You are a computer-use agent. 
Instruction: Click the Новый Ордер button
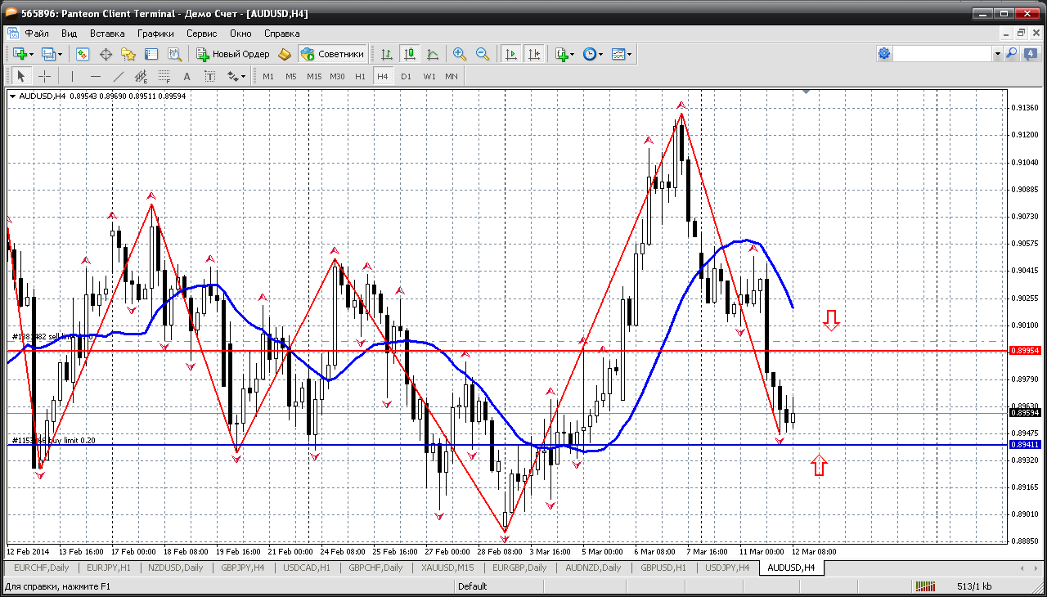pos(233,54)
